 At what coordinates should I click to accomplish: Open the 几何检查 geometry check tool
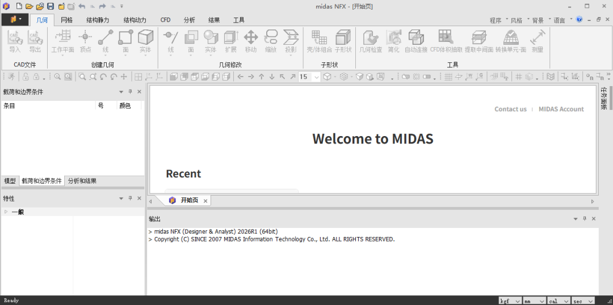371,42
